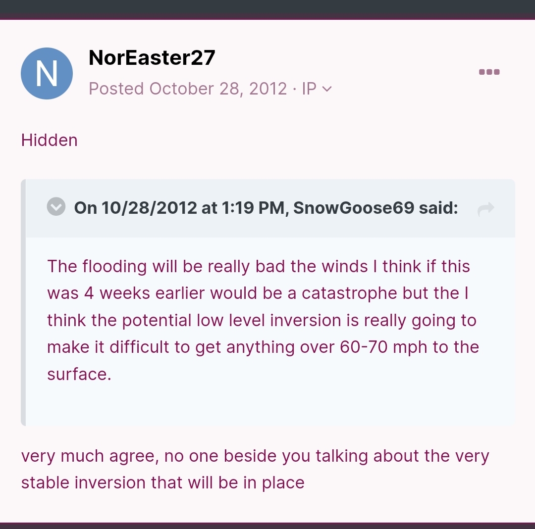Open NorEaster27's profile from username

152,57
